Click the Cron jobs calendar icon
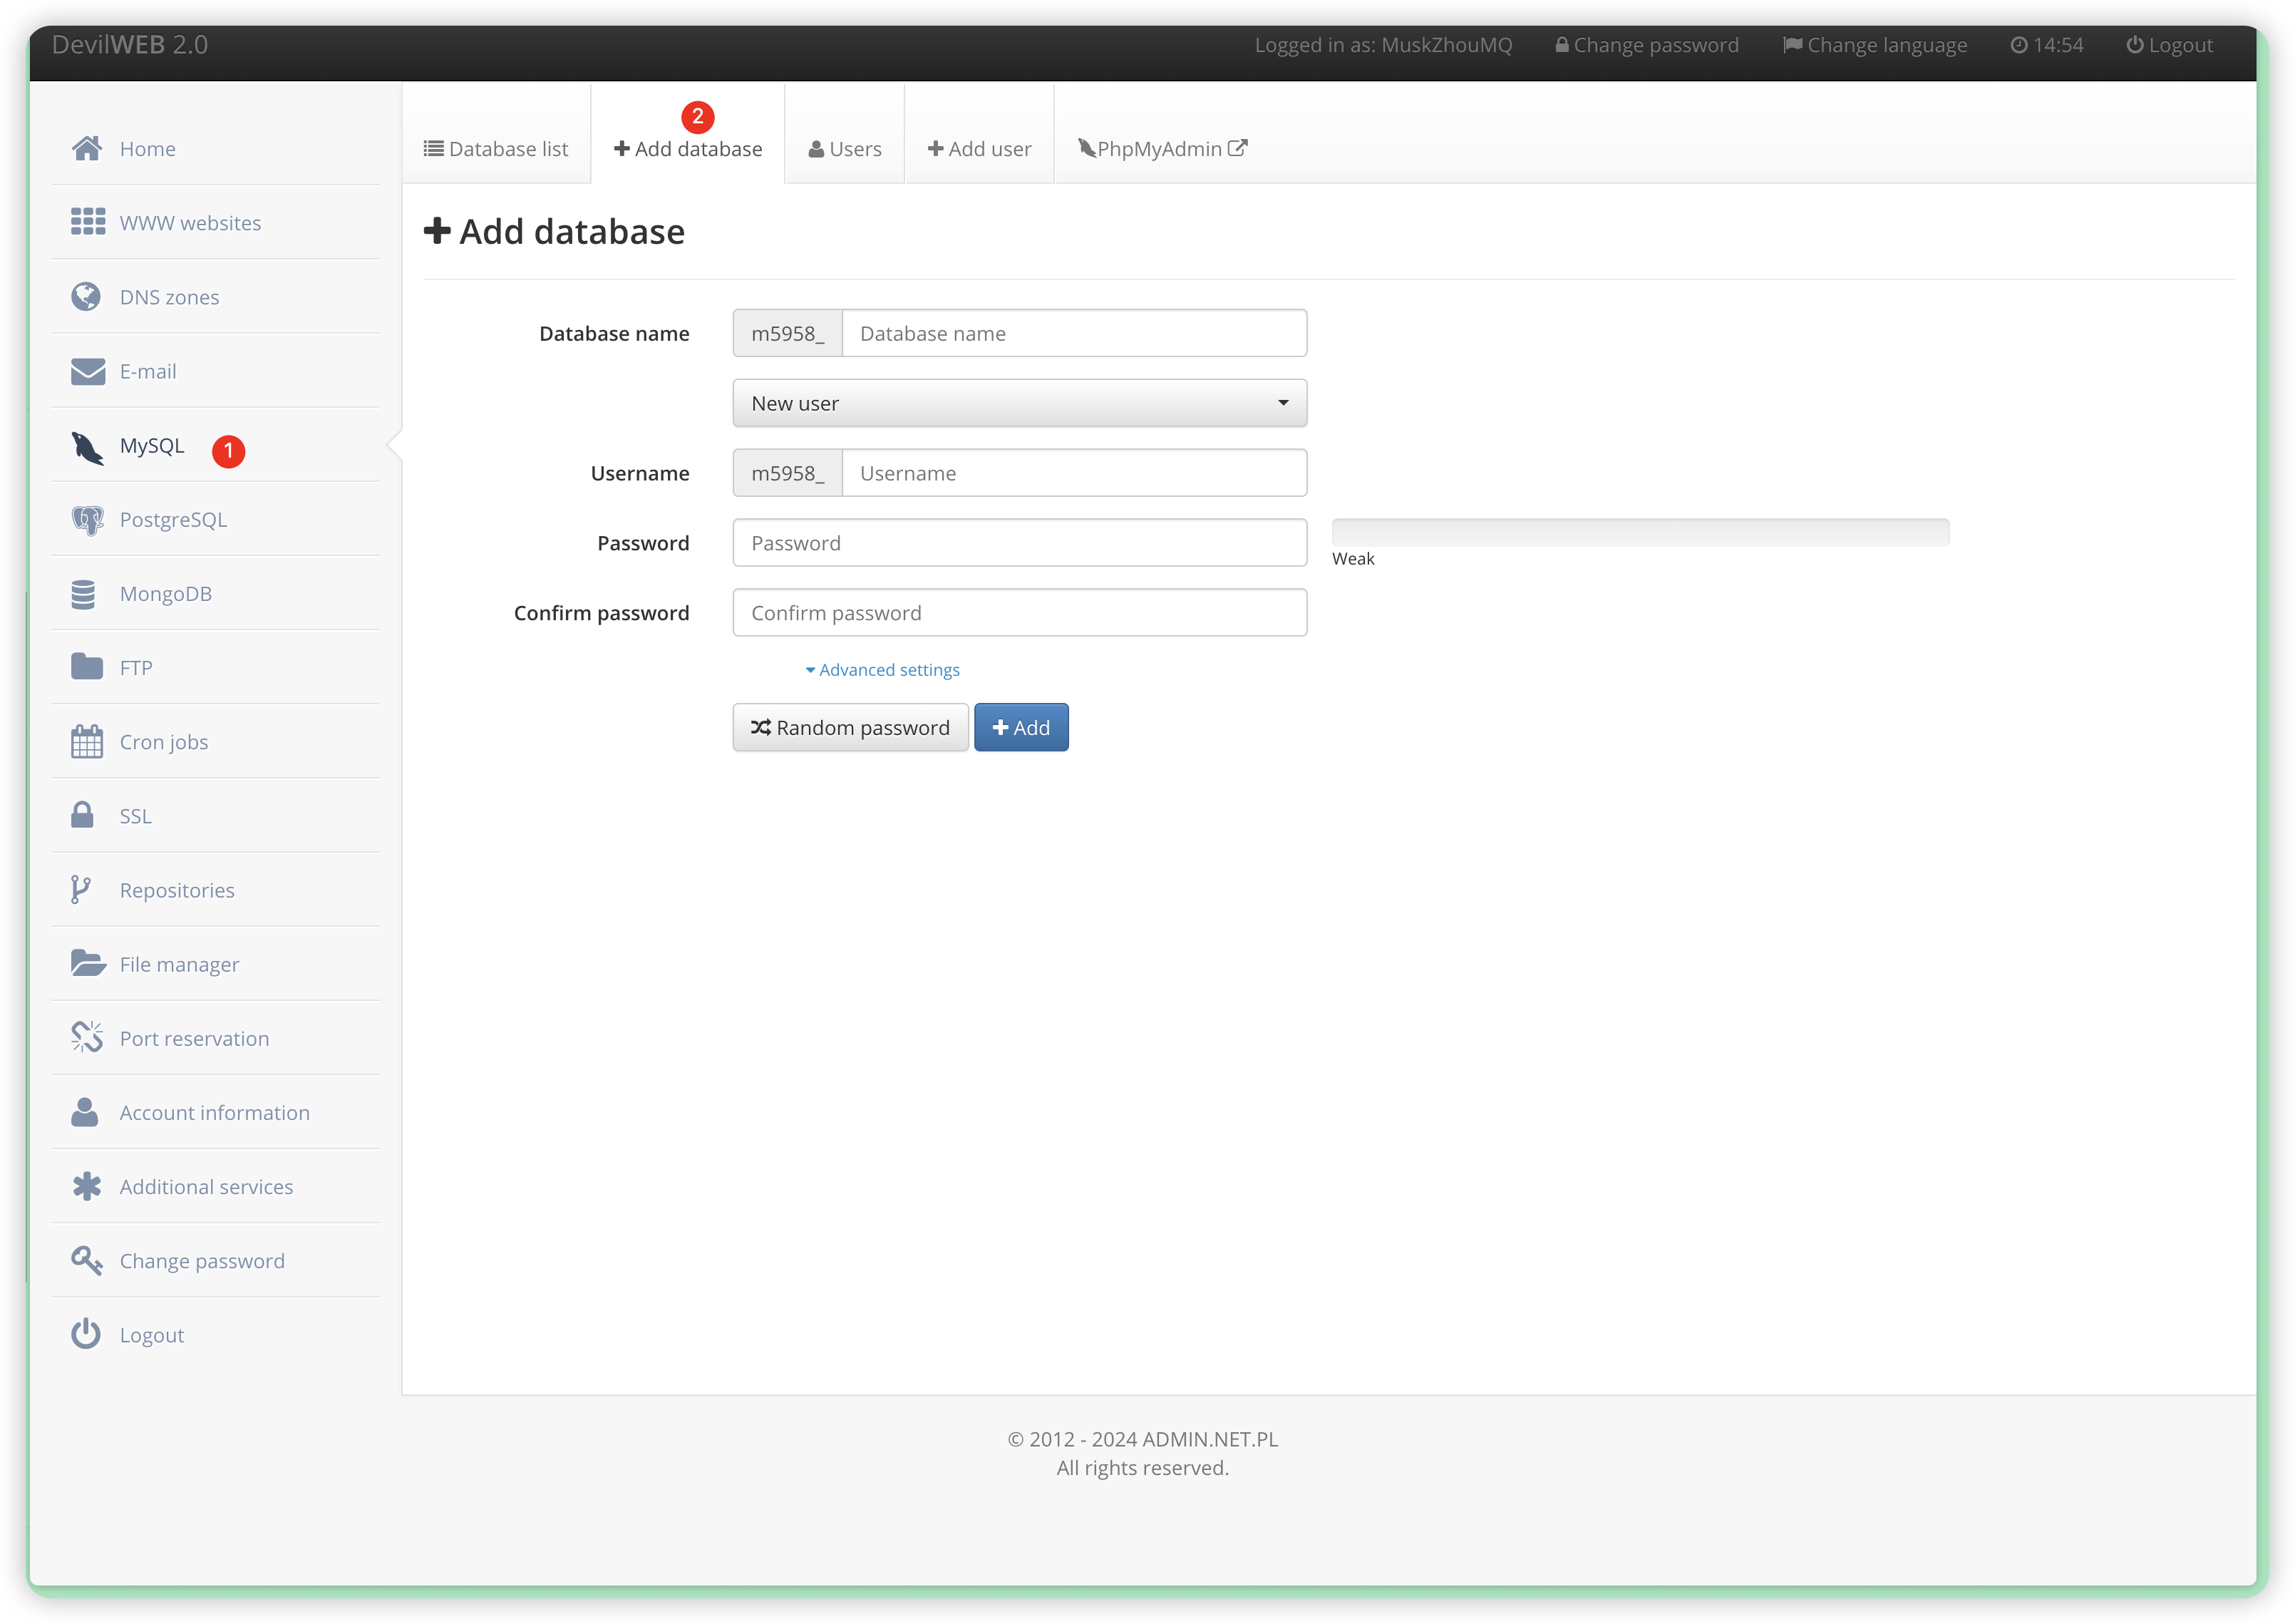The width and height of the screenshot is (2295, 1624). 87,742
